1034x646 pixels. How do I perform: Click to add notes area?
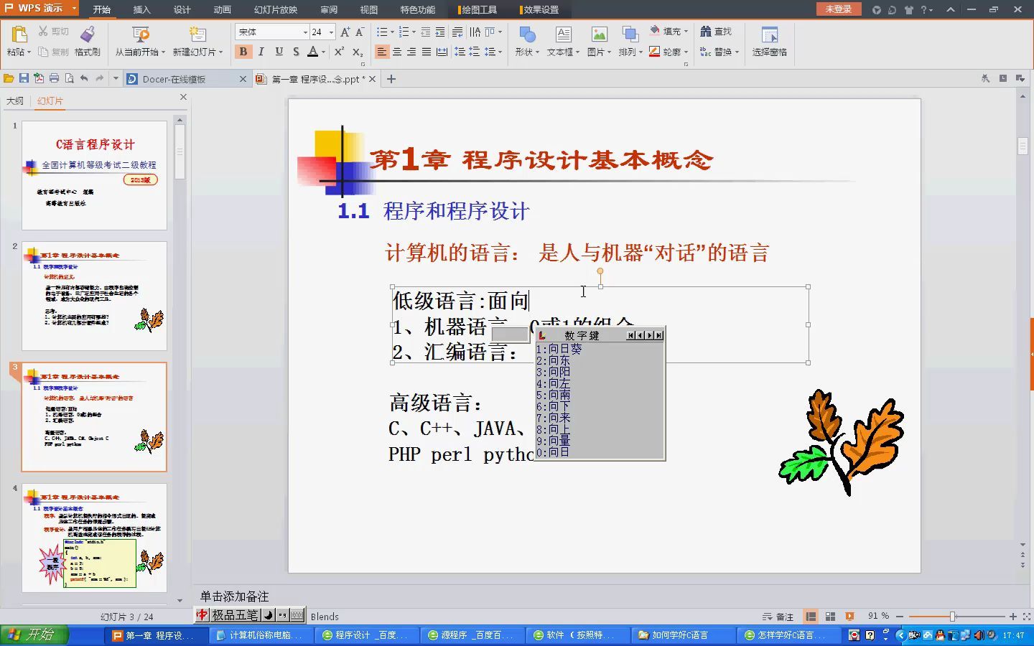click(234, 596)
